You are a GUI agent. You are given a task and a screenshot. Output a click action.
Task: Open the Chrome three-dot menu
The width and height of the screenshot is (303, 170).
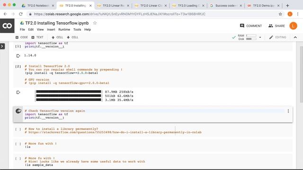[x=298, y=14]
